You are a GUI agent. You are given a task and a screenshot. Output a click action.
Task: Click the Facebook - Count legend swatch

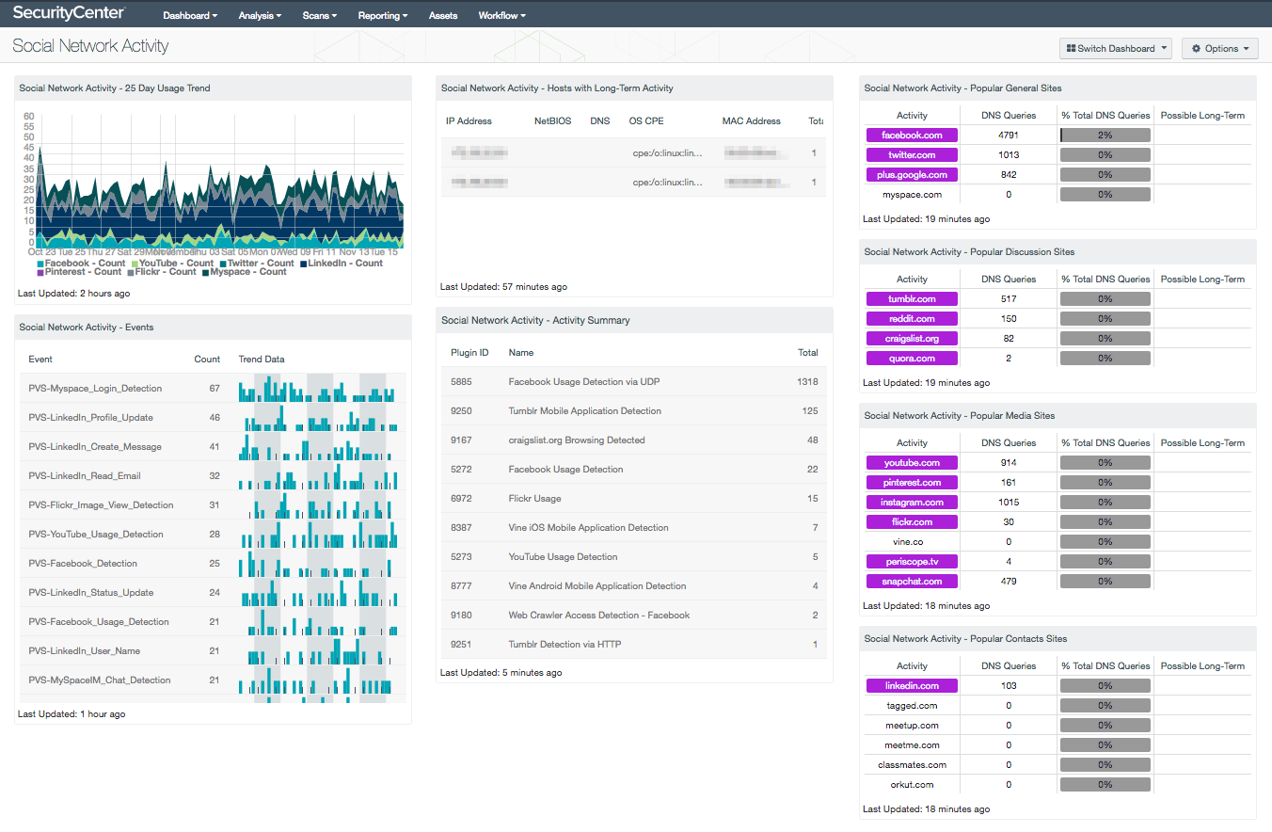pyautogui.click(x=40, y=264)
